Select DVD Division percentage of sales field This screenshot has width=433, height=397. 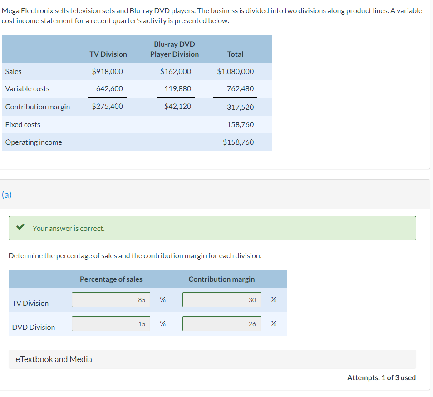pyautogui.click(x=111, y=324)
